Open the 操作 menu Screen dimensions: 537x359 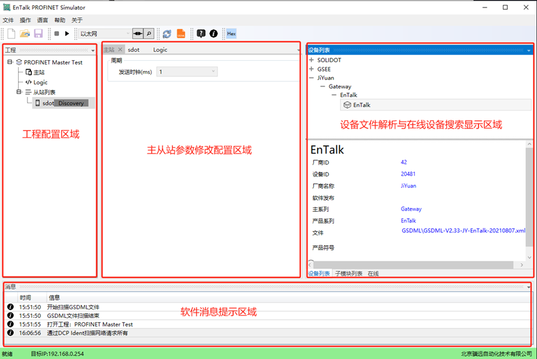click(25, 20)
